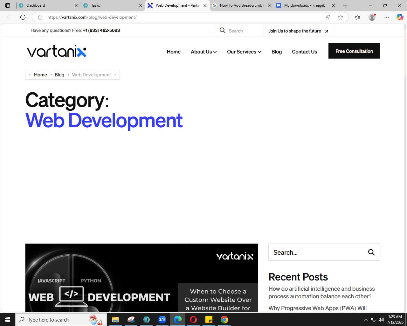Open the Favorites list icon
The height and width of the screenshot is (326, 407).
(x=357, y=17)
